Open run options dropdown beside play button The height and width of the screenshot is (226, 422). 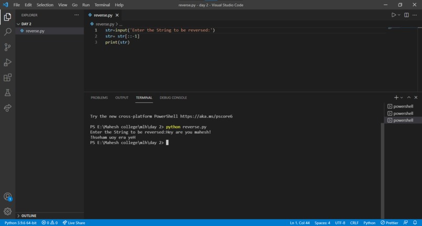coord(399,15)
